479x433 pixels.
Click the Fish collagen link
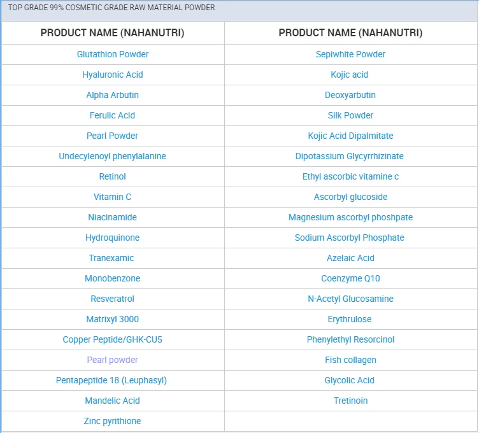(350, 360)
